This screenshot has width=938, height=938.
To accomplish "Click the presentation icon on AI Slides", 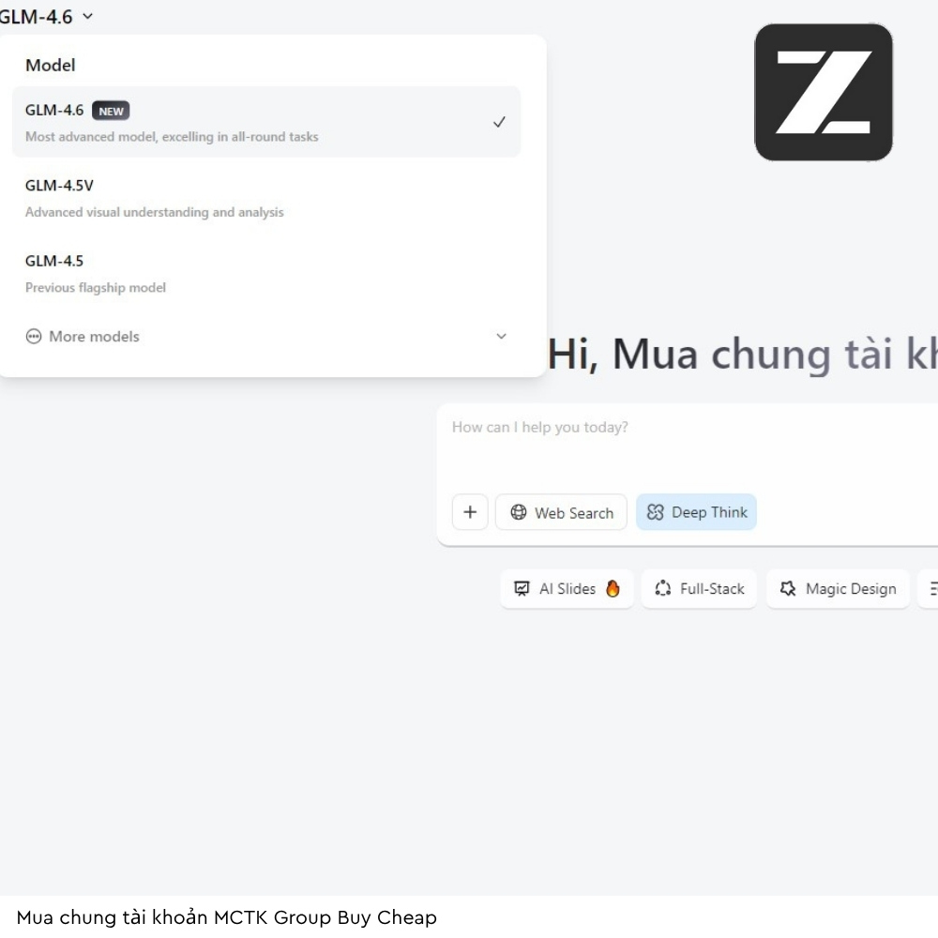I will click(x=522, y=588).
